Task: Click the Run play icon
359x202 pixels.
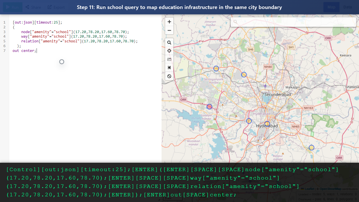Action: click(x=8, y=7)
